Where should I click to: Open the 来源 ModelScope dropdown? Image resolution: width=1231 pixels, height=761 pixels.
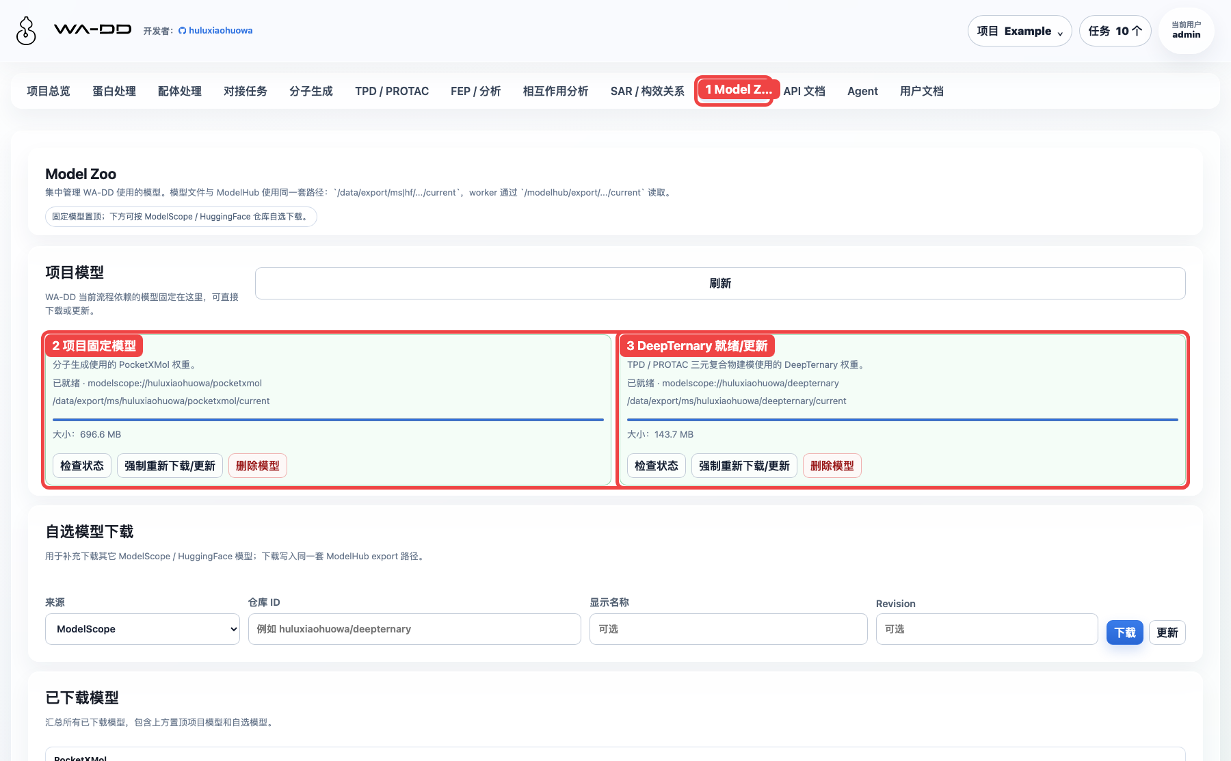pos(142,629)
